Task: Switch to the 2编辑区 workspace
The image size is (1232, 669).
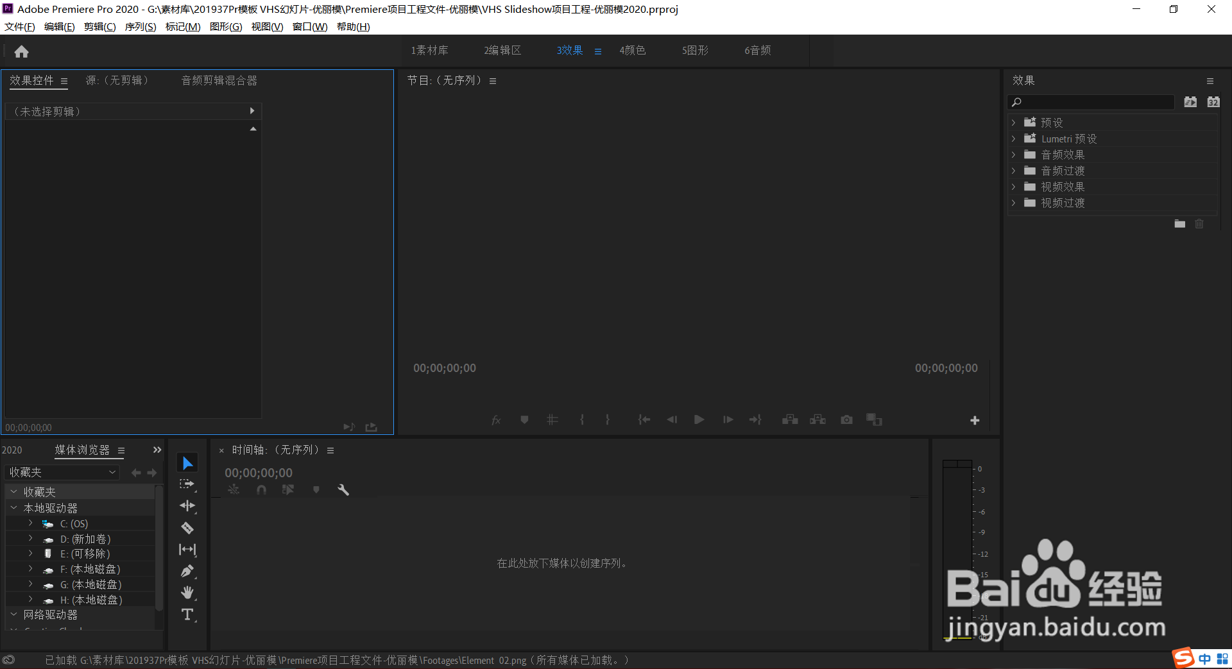Action: [x=502, y=51]
